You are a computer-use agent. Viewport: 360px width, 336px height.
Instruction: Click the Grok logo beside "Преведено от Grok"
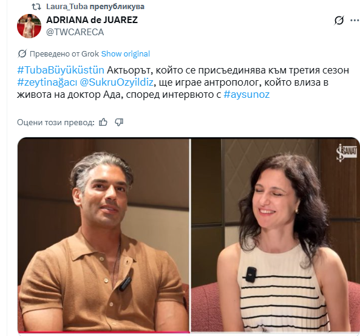pyautogui.click(x=22, y=54)
